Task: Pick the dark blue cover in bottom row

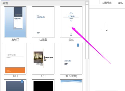Action: tap(15, 85)
